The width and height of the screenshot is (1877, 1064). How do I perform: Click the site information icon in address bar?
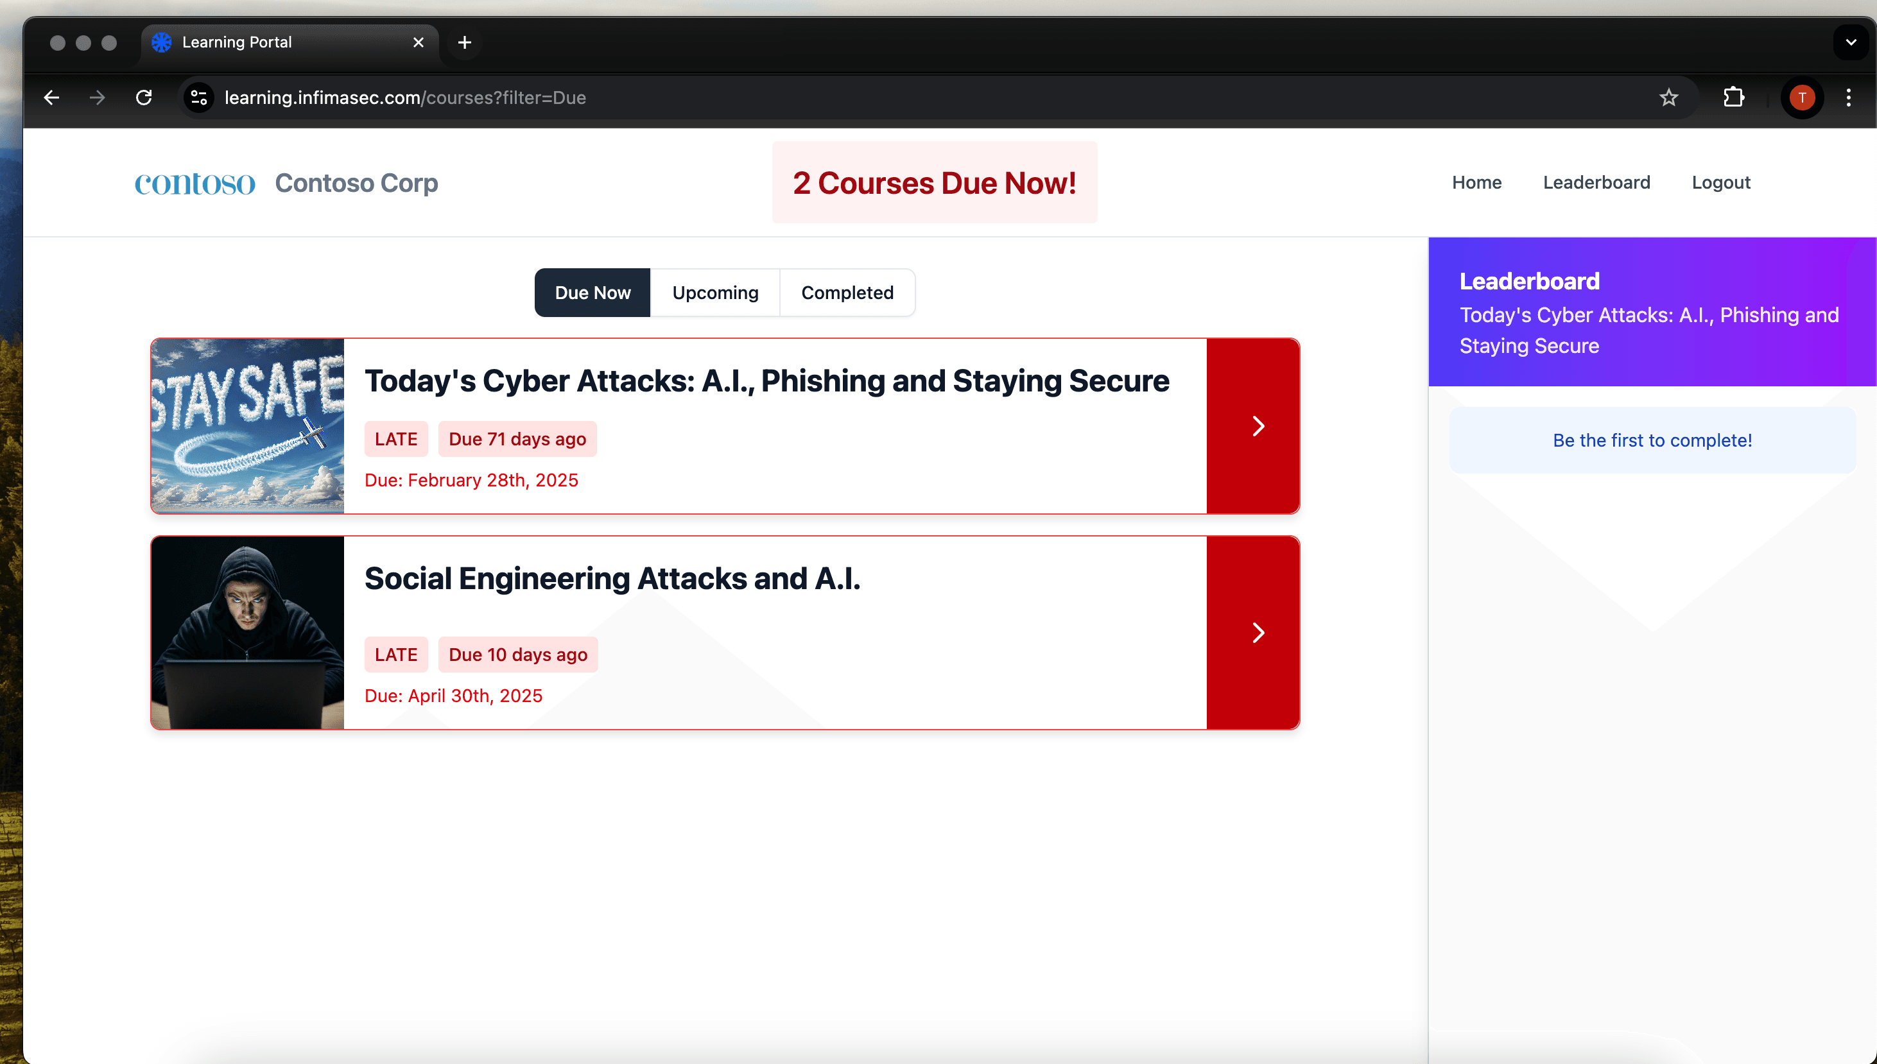pyautogui.click(x=198, y=97)
